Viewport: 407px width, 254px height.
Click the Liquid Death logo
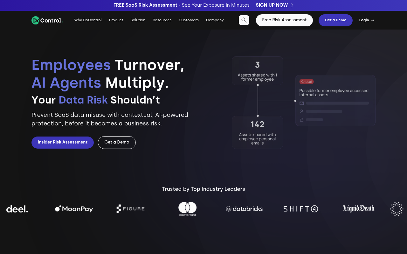[x=358, y=209]
